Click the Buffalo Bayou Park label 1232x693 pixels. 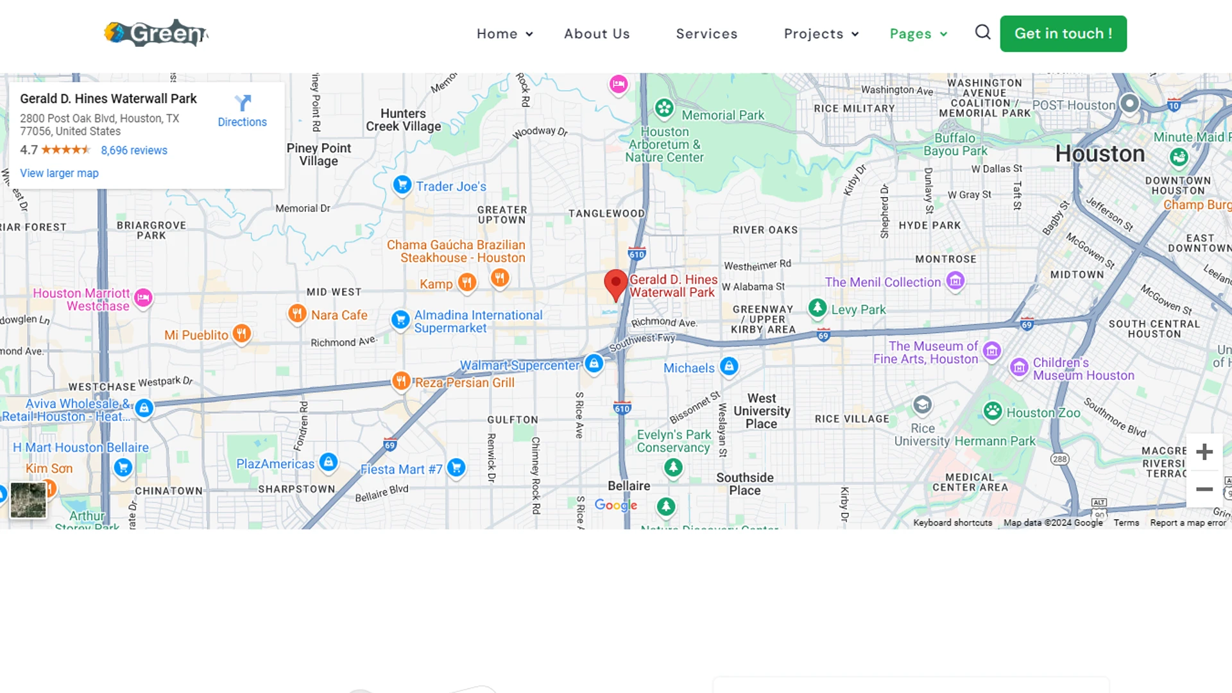955,144
